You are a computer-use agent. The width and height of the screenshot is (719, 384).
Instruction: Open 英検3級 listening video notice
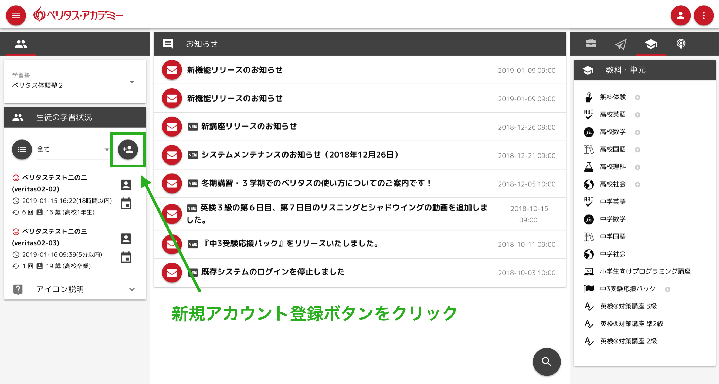tap(360, 214)
